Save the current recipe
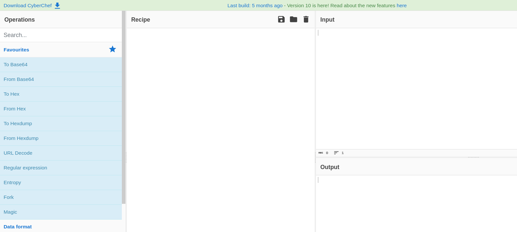Viewport: 517px width, 232px height. (x=281, y=19)
